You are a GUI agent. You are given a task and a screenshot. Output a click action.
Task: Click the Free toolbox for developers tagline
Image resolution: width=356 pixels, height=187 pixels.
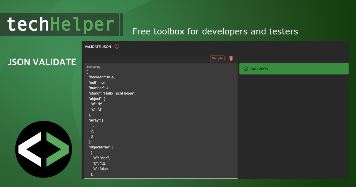215,31
